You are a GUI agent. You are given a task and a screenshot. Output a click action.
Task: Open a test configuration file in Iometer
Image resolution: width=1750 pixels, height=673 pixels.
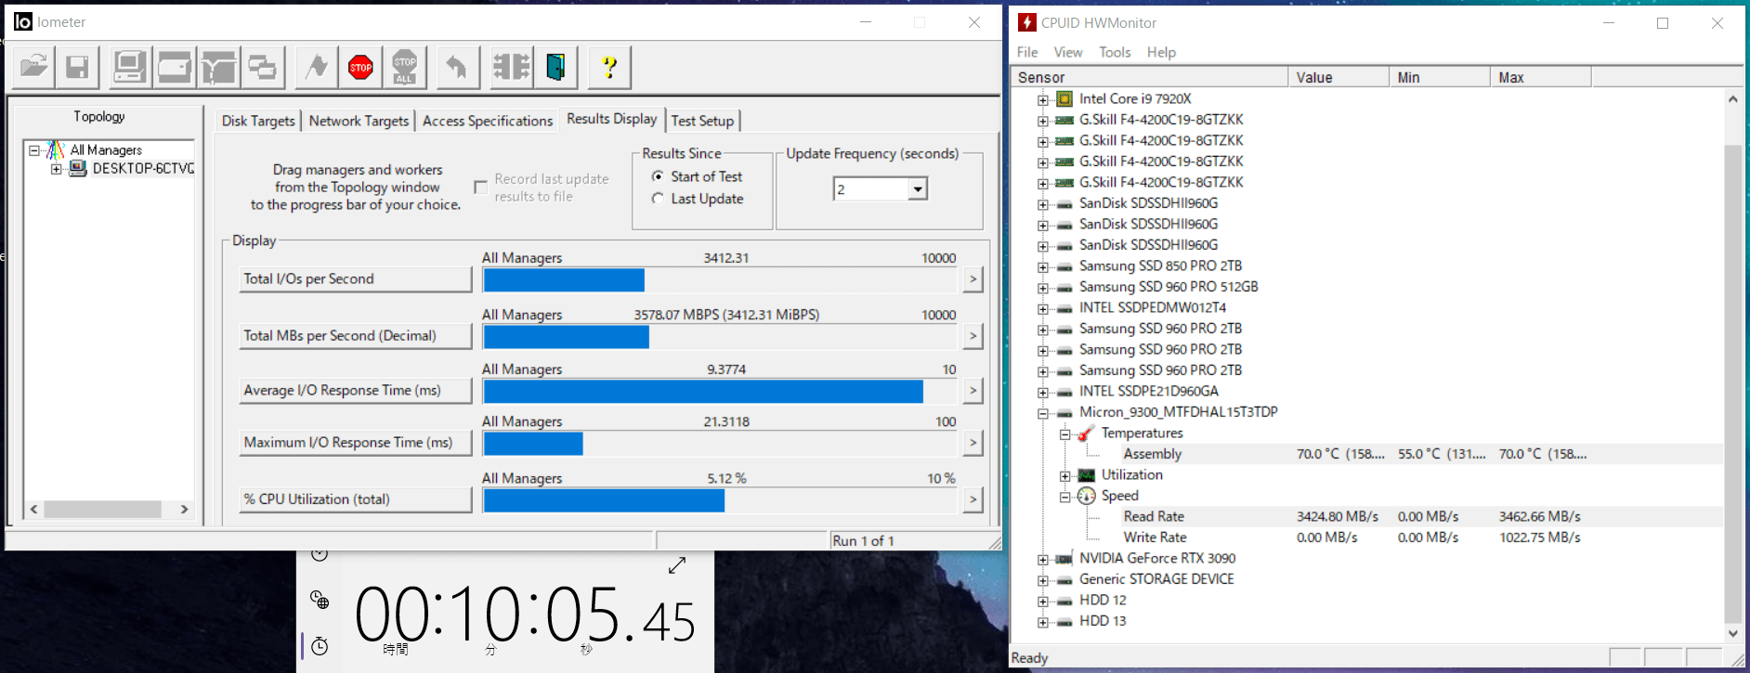[33, 67]
